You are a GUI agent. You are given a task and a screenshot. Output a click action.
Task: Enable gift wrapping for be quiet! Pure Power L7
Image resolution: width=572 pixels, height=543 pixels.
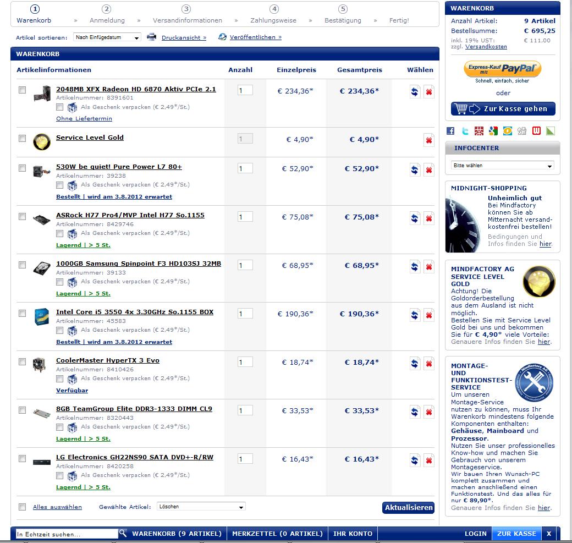pyautogui.click(x=60, y=185)
